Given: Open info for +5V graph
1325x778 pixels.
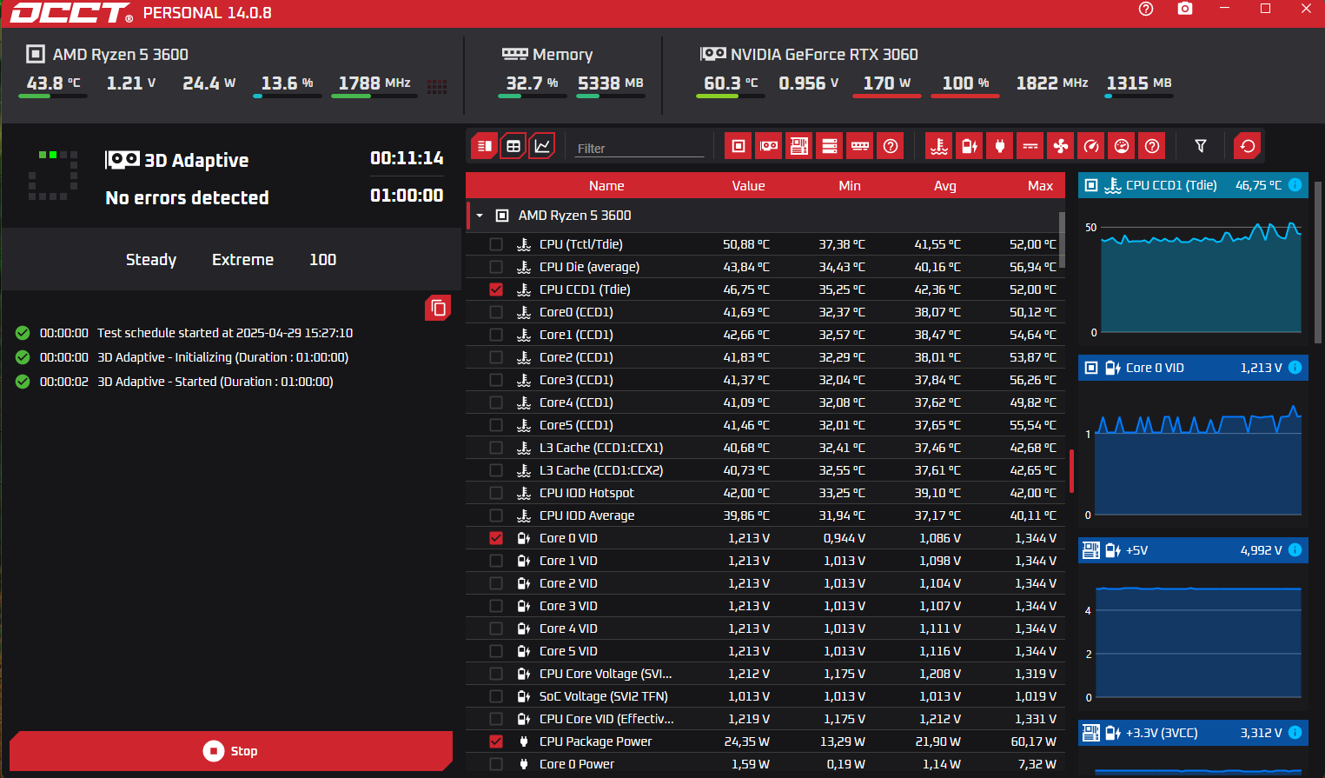Looking at the screenshot, I should (x=1295, y=550).
